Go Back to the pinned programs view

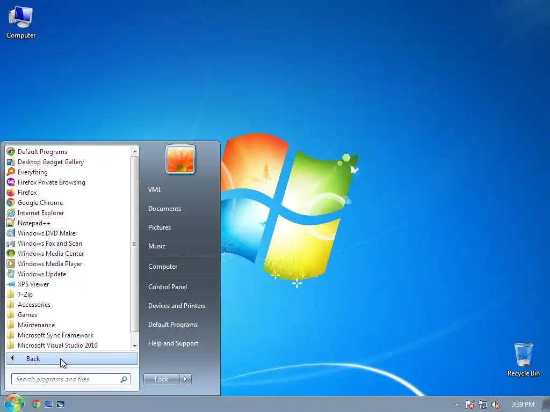[x=72, y=358]
